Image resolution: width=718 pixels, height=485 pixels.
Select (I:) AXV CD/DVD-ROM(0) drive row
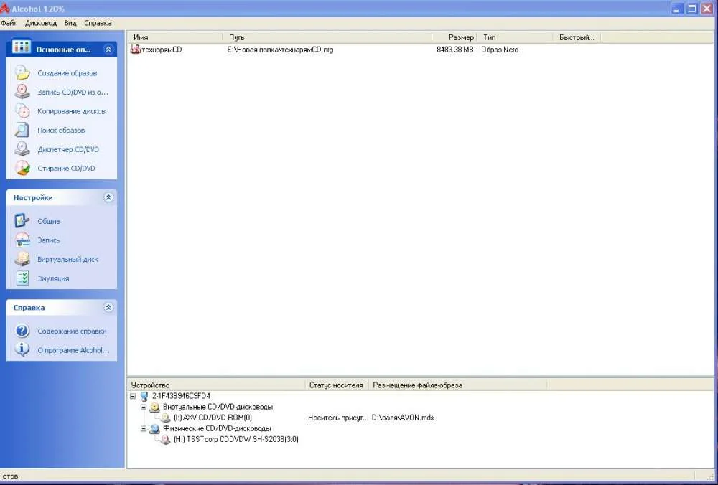pos(213,418)
